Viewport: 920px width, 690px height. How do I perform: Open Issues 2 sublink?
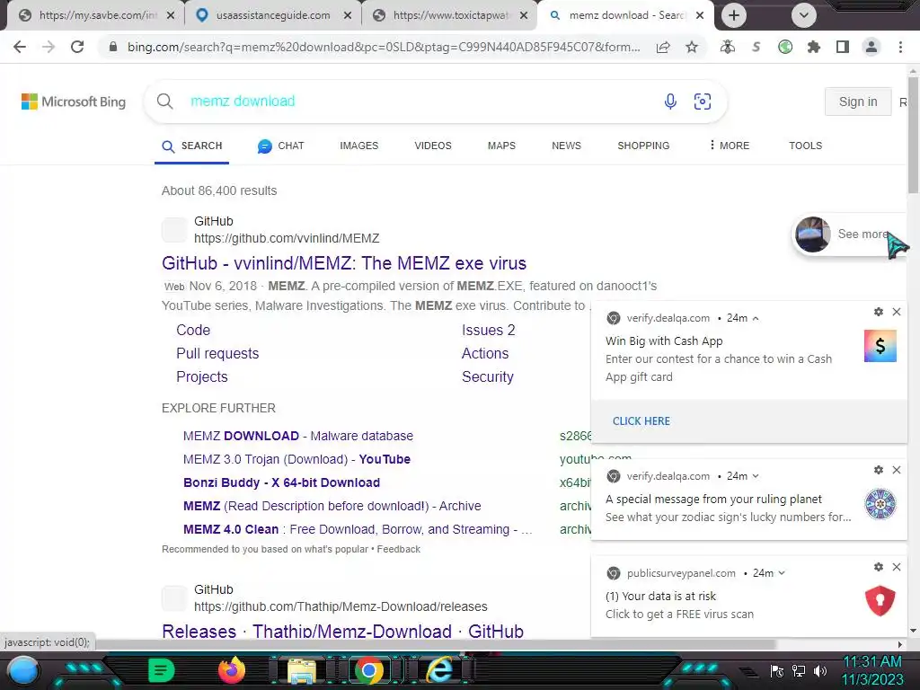point(488,330)
